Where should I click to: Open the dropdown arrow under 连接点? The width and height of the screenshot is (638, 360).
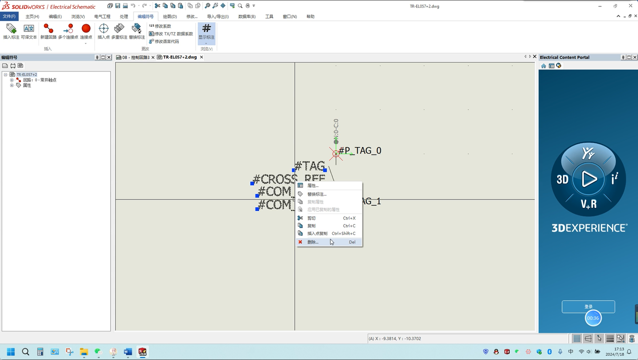[x=86, y=44]
